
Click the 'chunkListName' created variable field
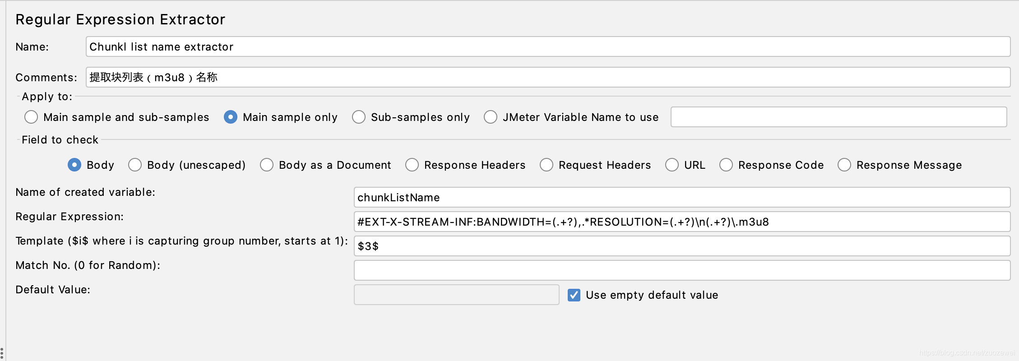pyautogui.click(x=682, y=197)
